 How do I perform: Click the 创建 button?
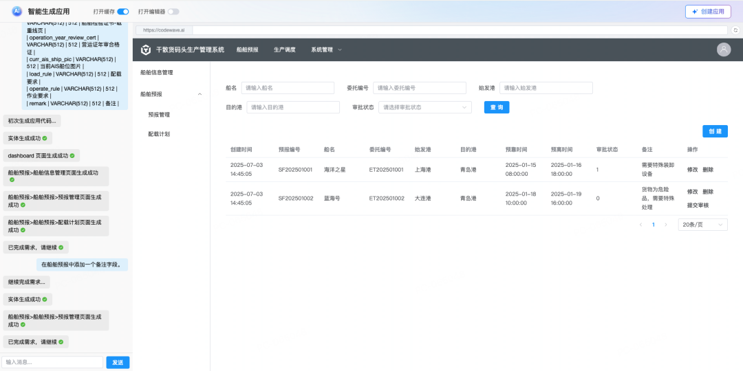pos(715,131)
